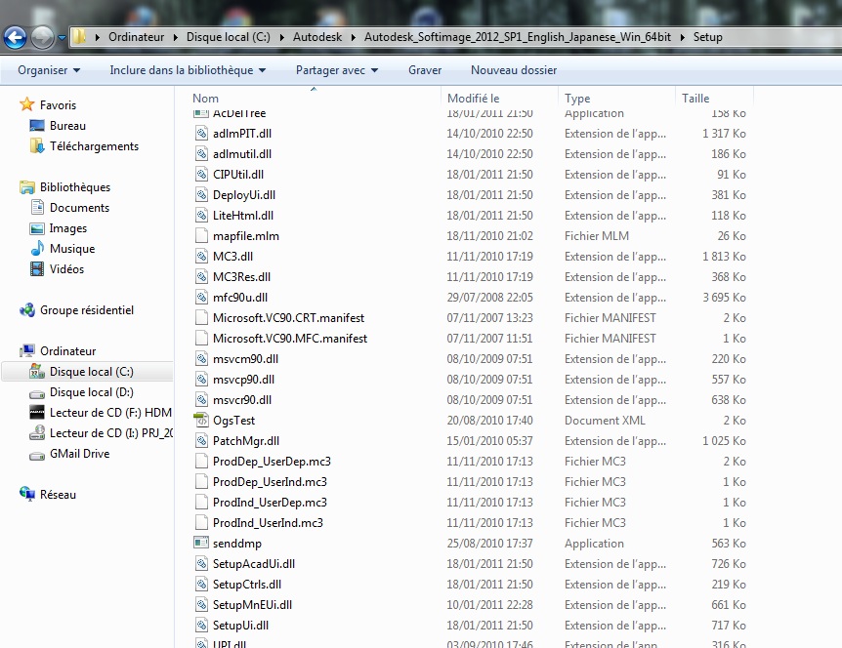The width and height of the screenshot is (842, 648).
Task: Click the folder icon in address bar
Action: click(x=79, y=36)
